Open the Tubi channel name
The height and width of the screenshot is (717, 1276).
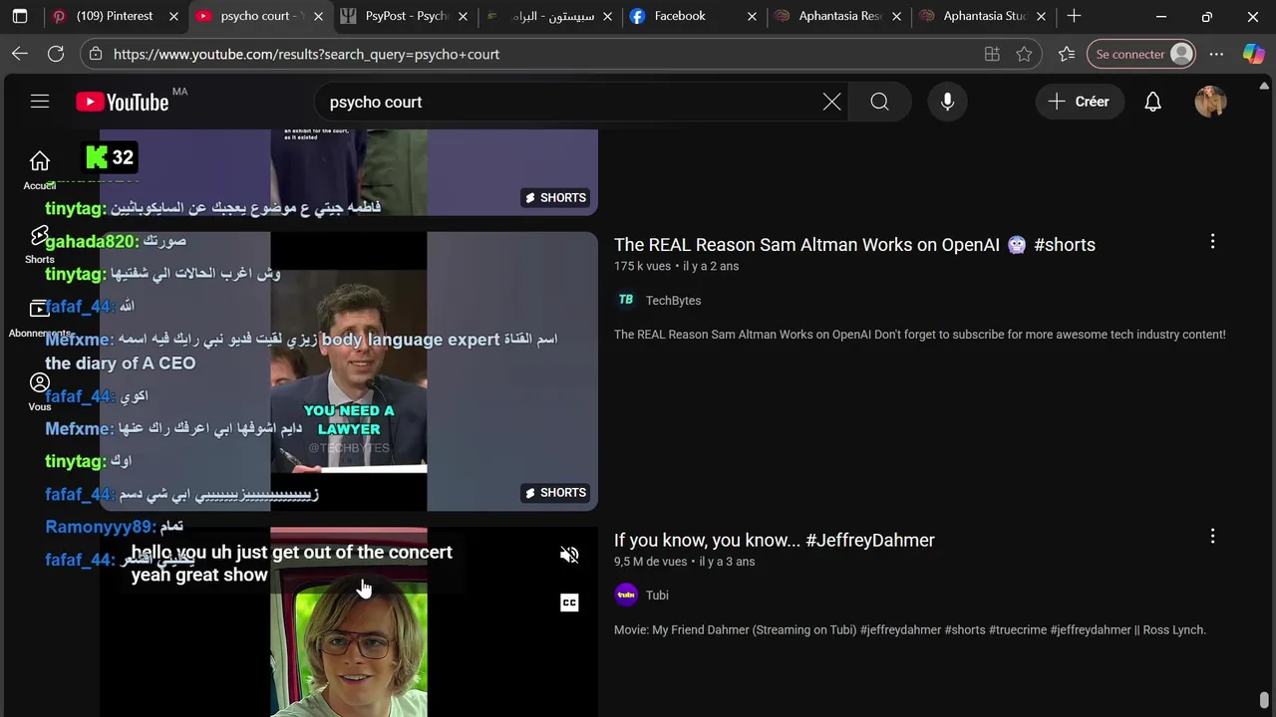657,596
